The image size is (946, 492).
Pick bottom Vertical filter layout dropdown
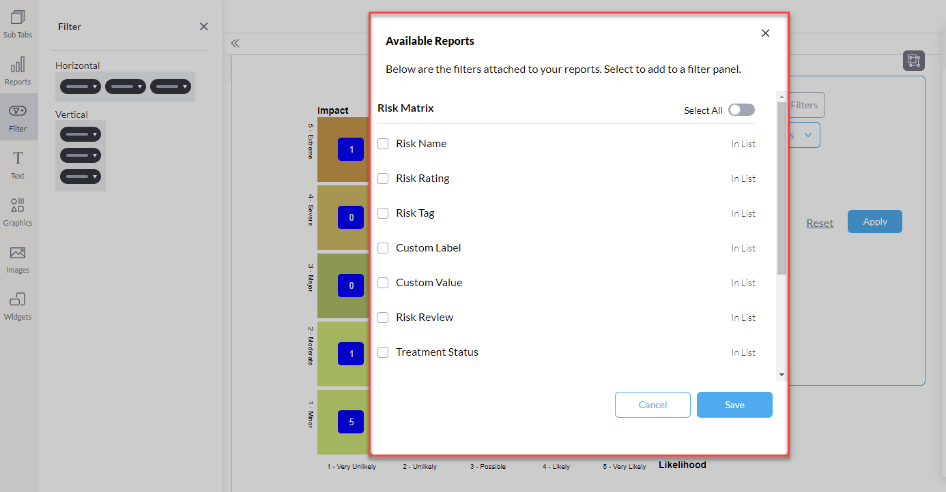(81, 176)
